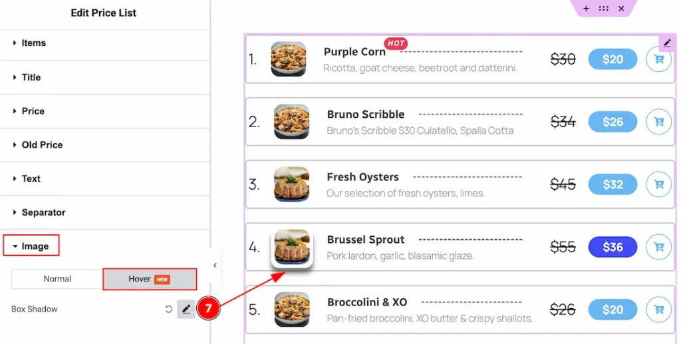Click the Box Shadow edit pencil icon

point(186,309)
